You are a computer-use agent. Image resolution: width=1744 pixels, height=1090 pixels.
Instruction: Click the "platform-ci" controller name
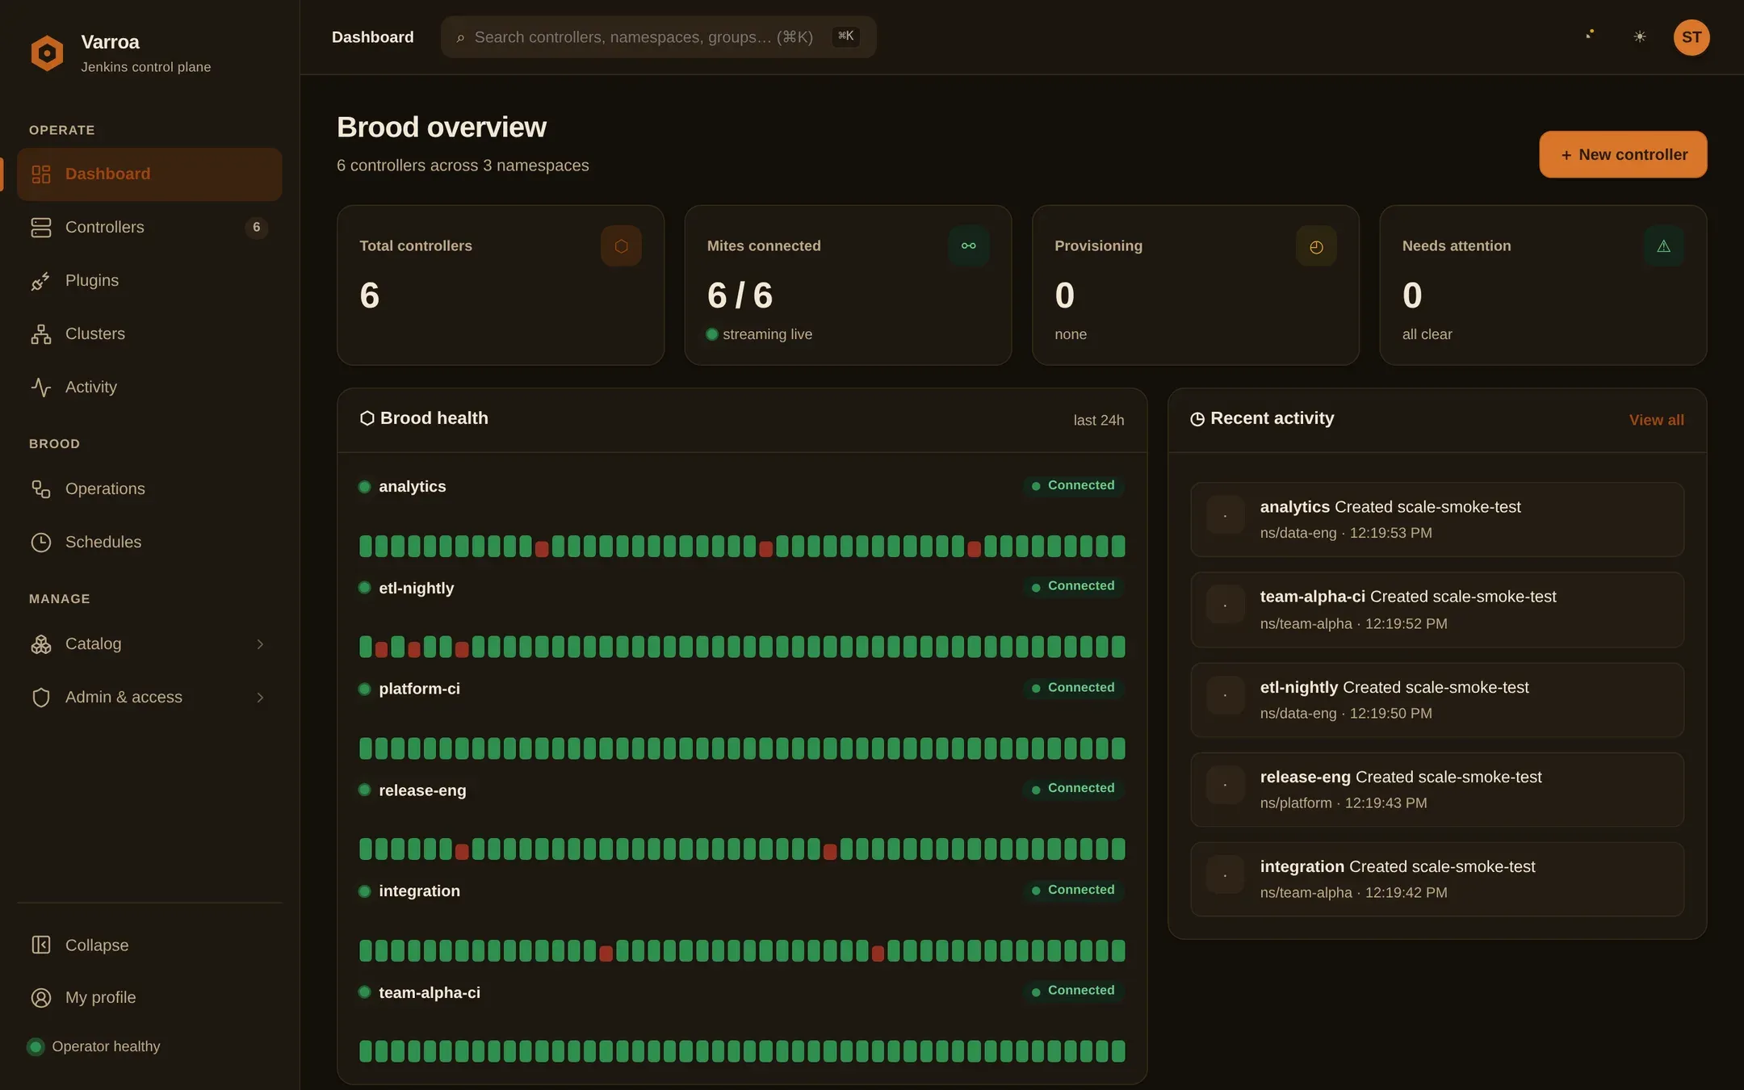point(419,689)
